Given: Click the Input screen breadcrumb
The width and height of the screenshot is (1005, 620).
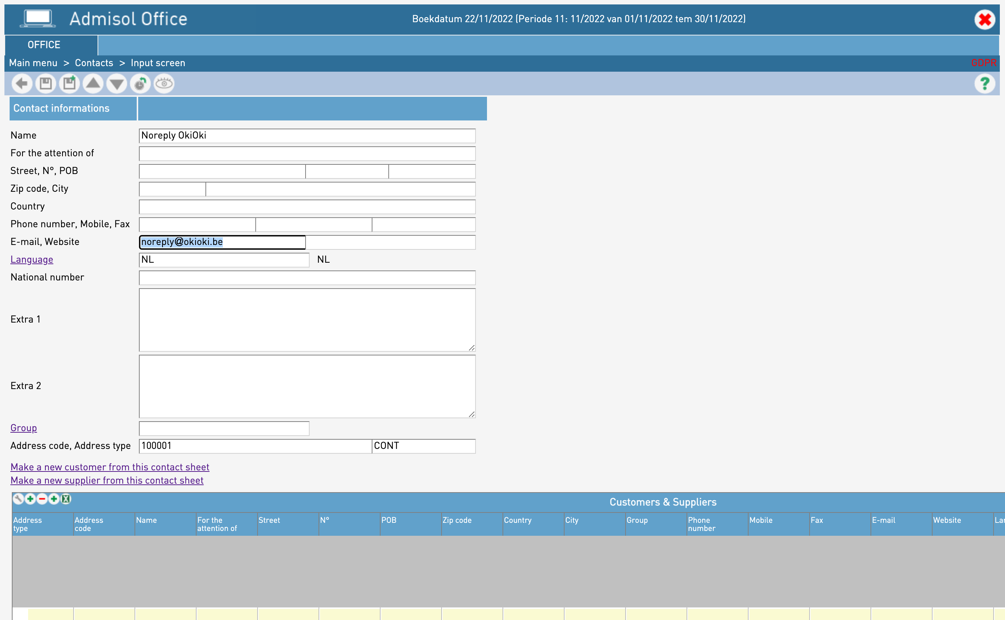Looking at the screenshot, I should tap(158, 63).
